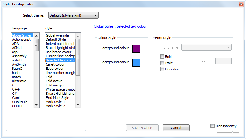Toggle the Transparency checkbox
246x139 pixels.
[212, 126]
